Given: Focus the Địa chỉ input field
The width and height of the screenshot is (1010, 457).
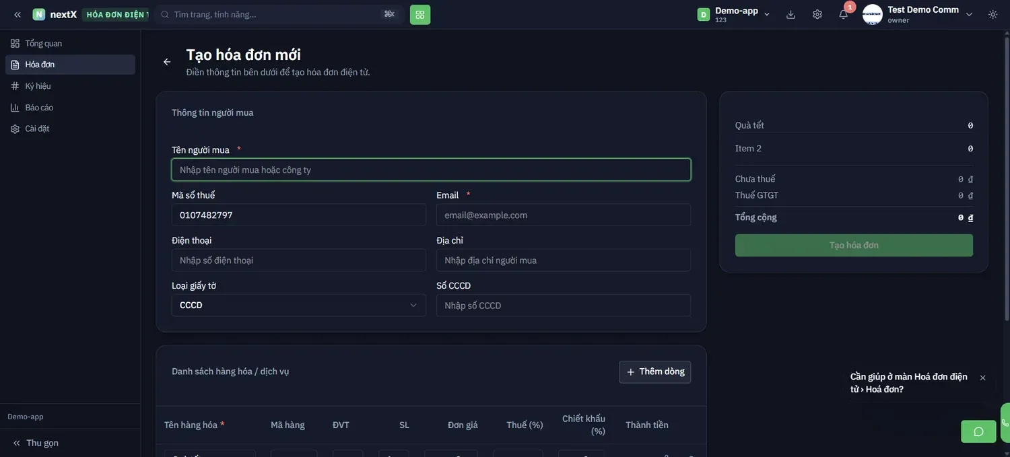Looking at the screenshot, I should click(x=564, y=260).
